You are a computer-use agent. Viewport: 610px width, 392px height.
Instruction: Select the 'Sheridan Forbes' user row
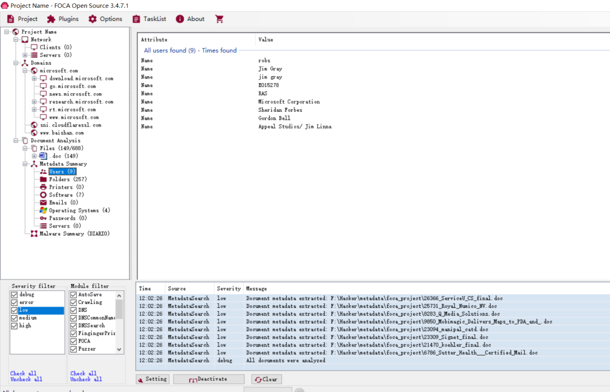click(373, 110)
